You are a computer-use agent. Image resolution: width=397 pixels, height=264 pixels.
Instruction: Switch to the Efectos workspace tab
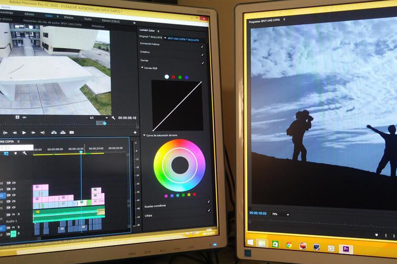[x=68, y=17]
